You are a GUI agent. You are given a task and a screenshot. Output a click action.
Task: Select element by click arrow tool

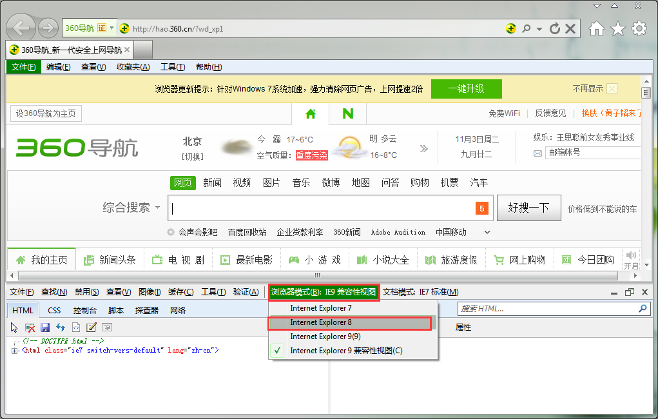coord(14,327)
